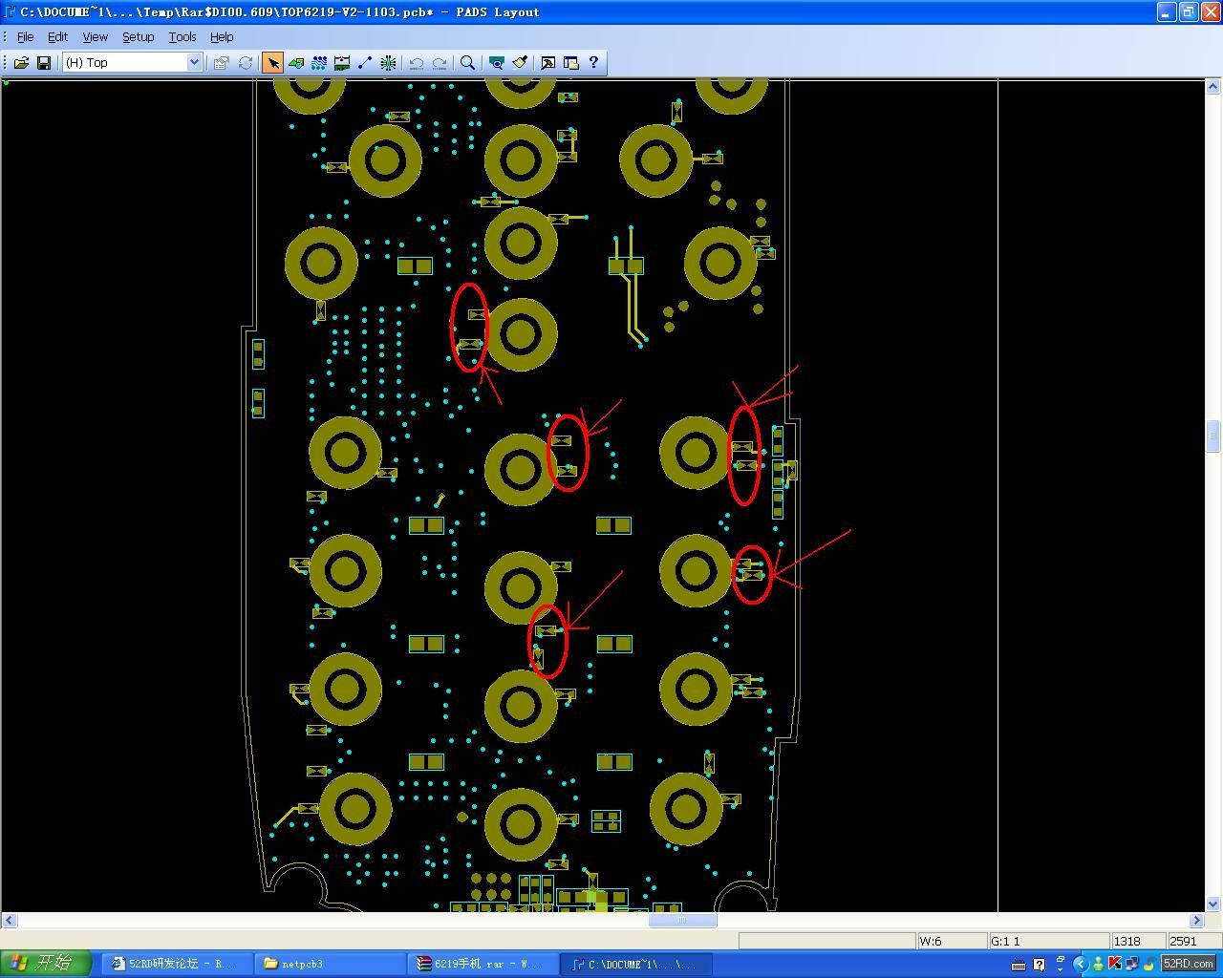Click the horizontal scrollbar thumb
Viewport: 1223px width, 978px height.
pos(683,921)
